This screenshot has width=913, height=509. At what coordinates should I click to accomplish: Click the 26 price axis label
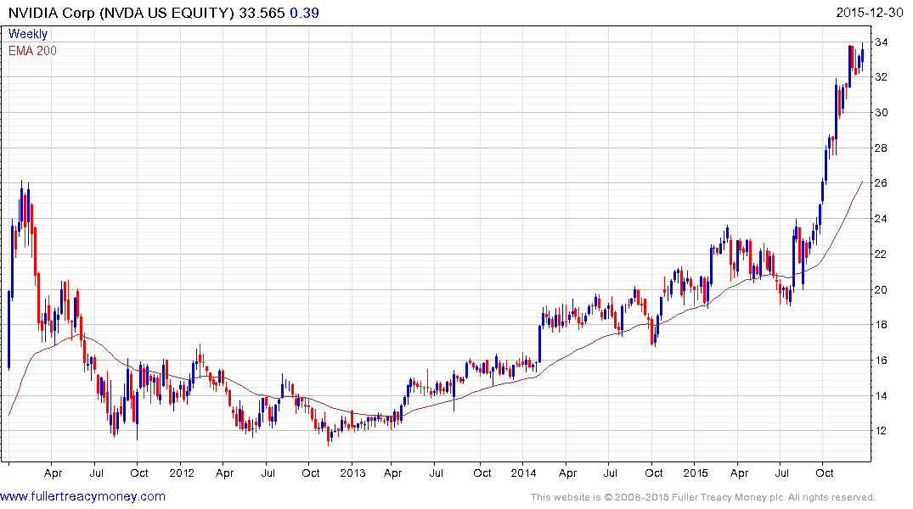pos(882,182)
